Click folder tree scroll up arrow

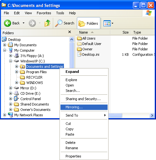click(x=72, y=40)
